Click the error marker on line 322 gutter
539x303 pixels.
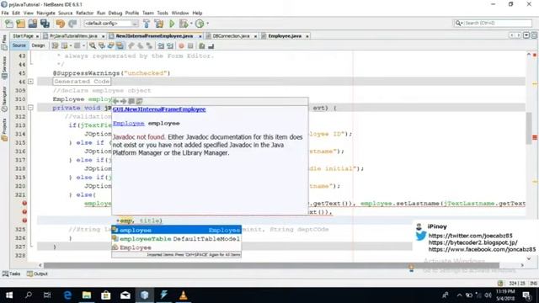pos(24,203)
